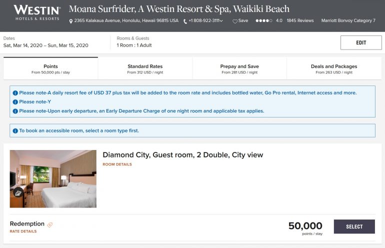Switch to the Standard Rates tab

(x=145, y=69)
